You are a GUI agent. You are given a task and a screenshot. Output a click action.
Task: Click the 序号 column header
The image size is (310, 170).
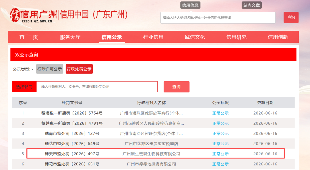coord(23,103)
